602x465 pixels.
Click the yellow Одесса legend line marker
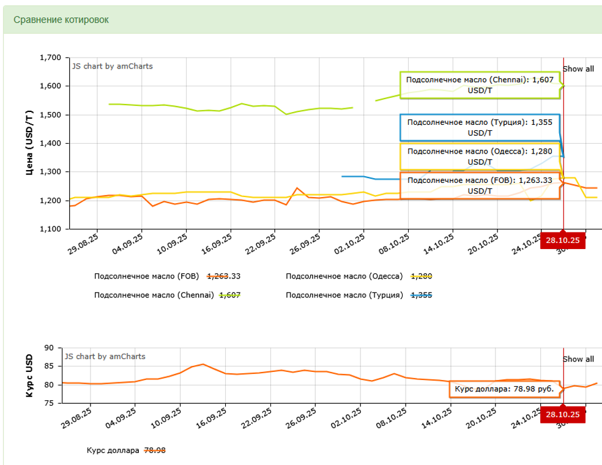(421, 276)
